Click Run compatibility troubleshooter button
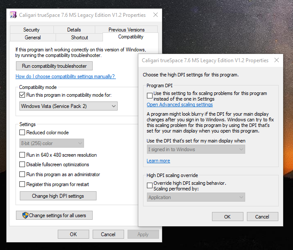The width and height of the screenshot is (293, 250). 54,66
